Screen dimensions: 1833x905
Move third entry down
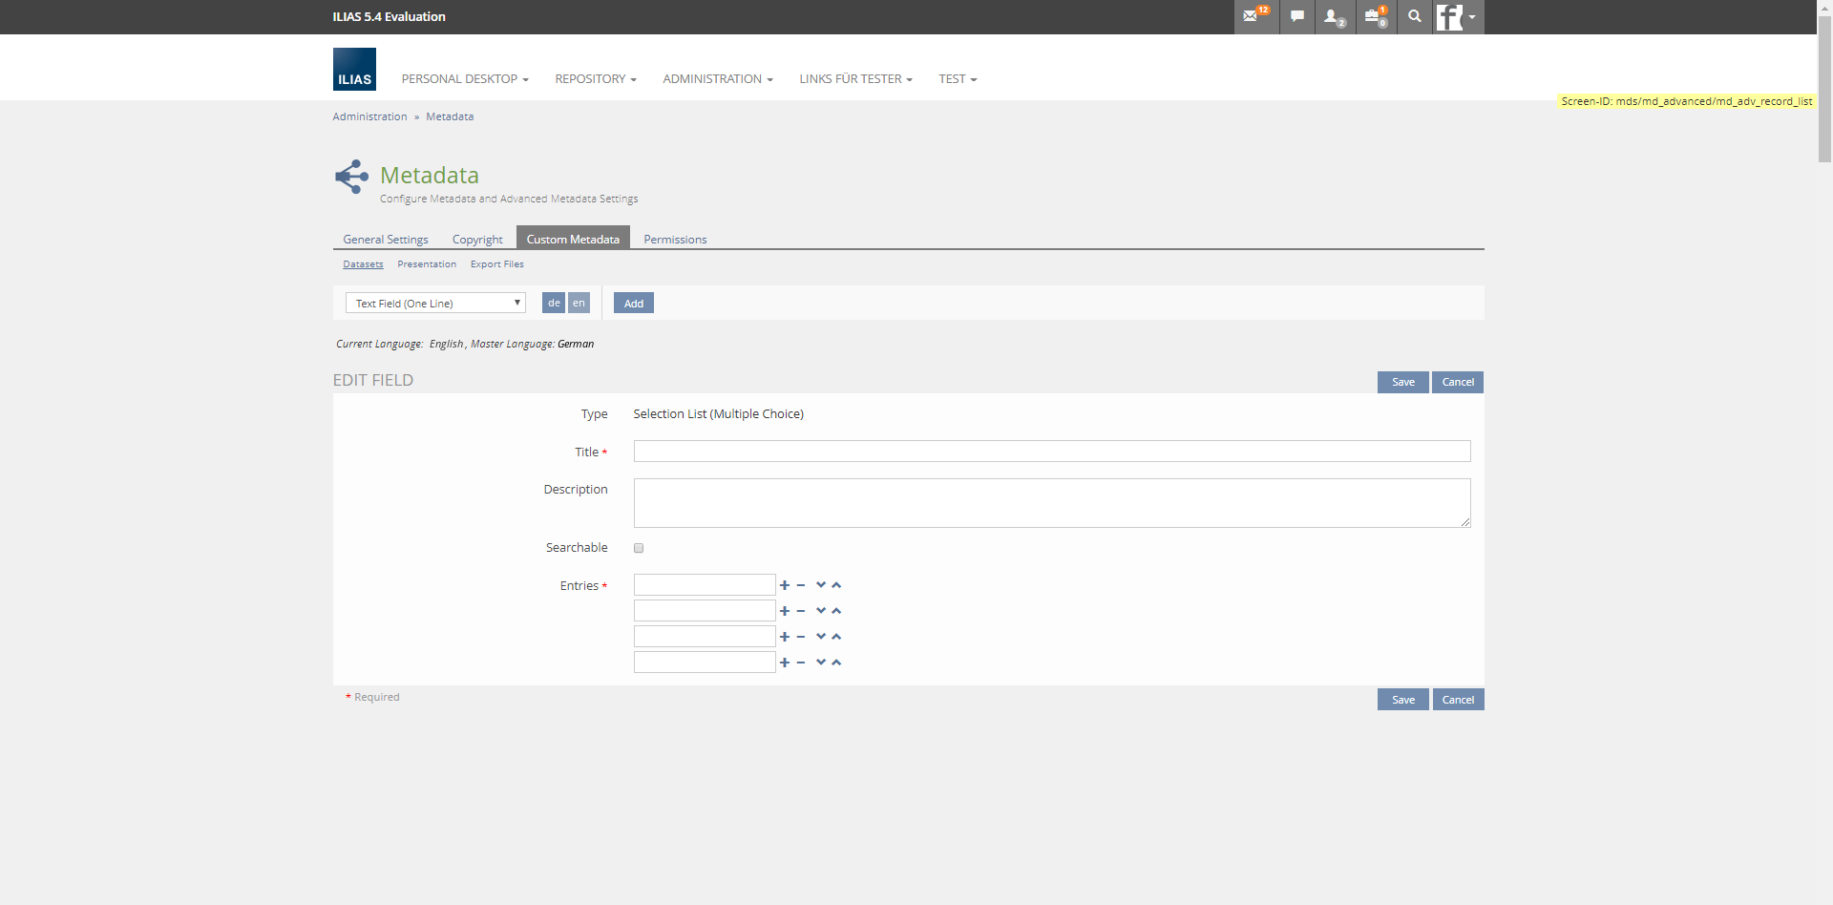(x=820, y=637)
